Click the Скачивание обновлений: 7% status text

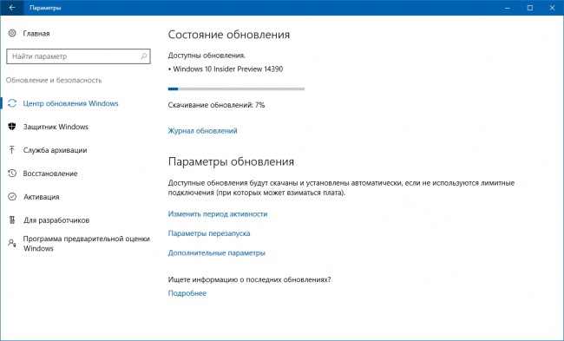(216, 105)
